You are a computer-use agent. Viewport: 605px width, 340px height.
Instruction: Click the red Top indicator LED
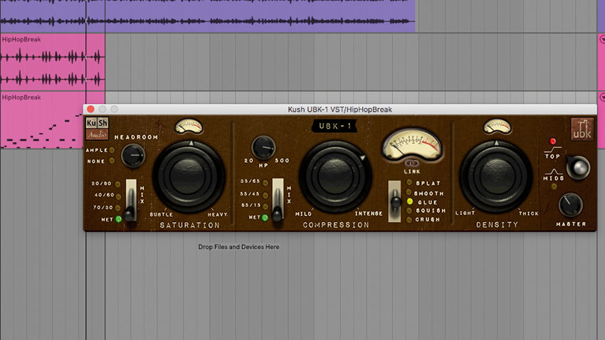[552, 141]
